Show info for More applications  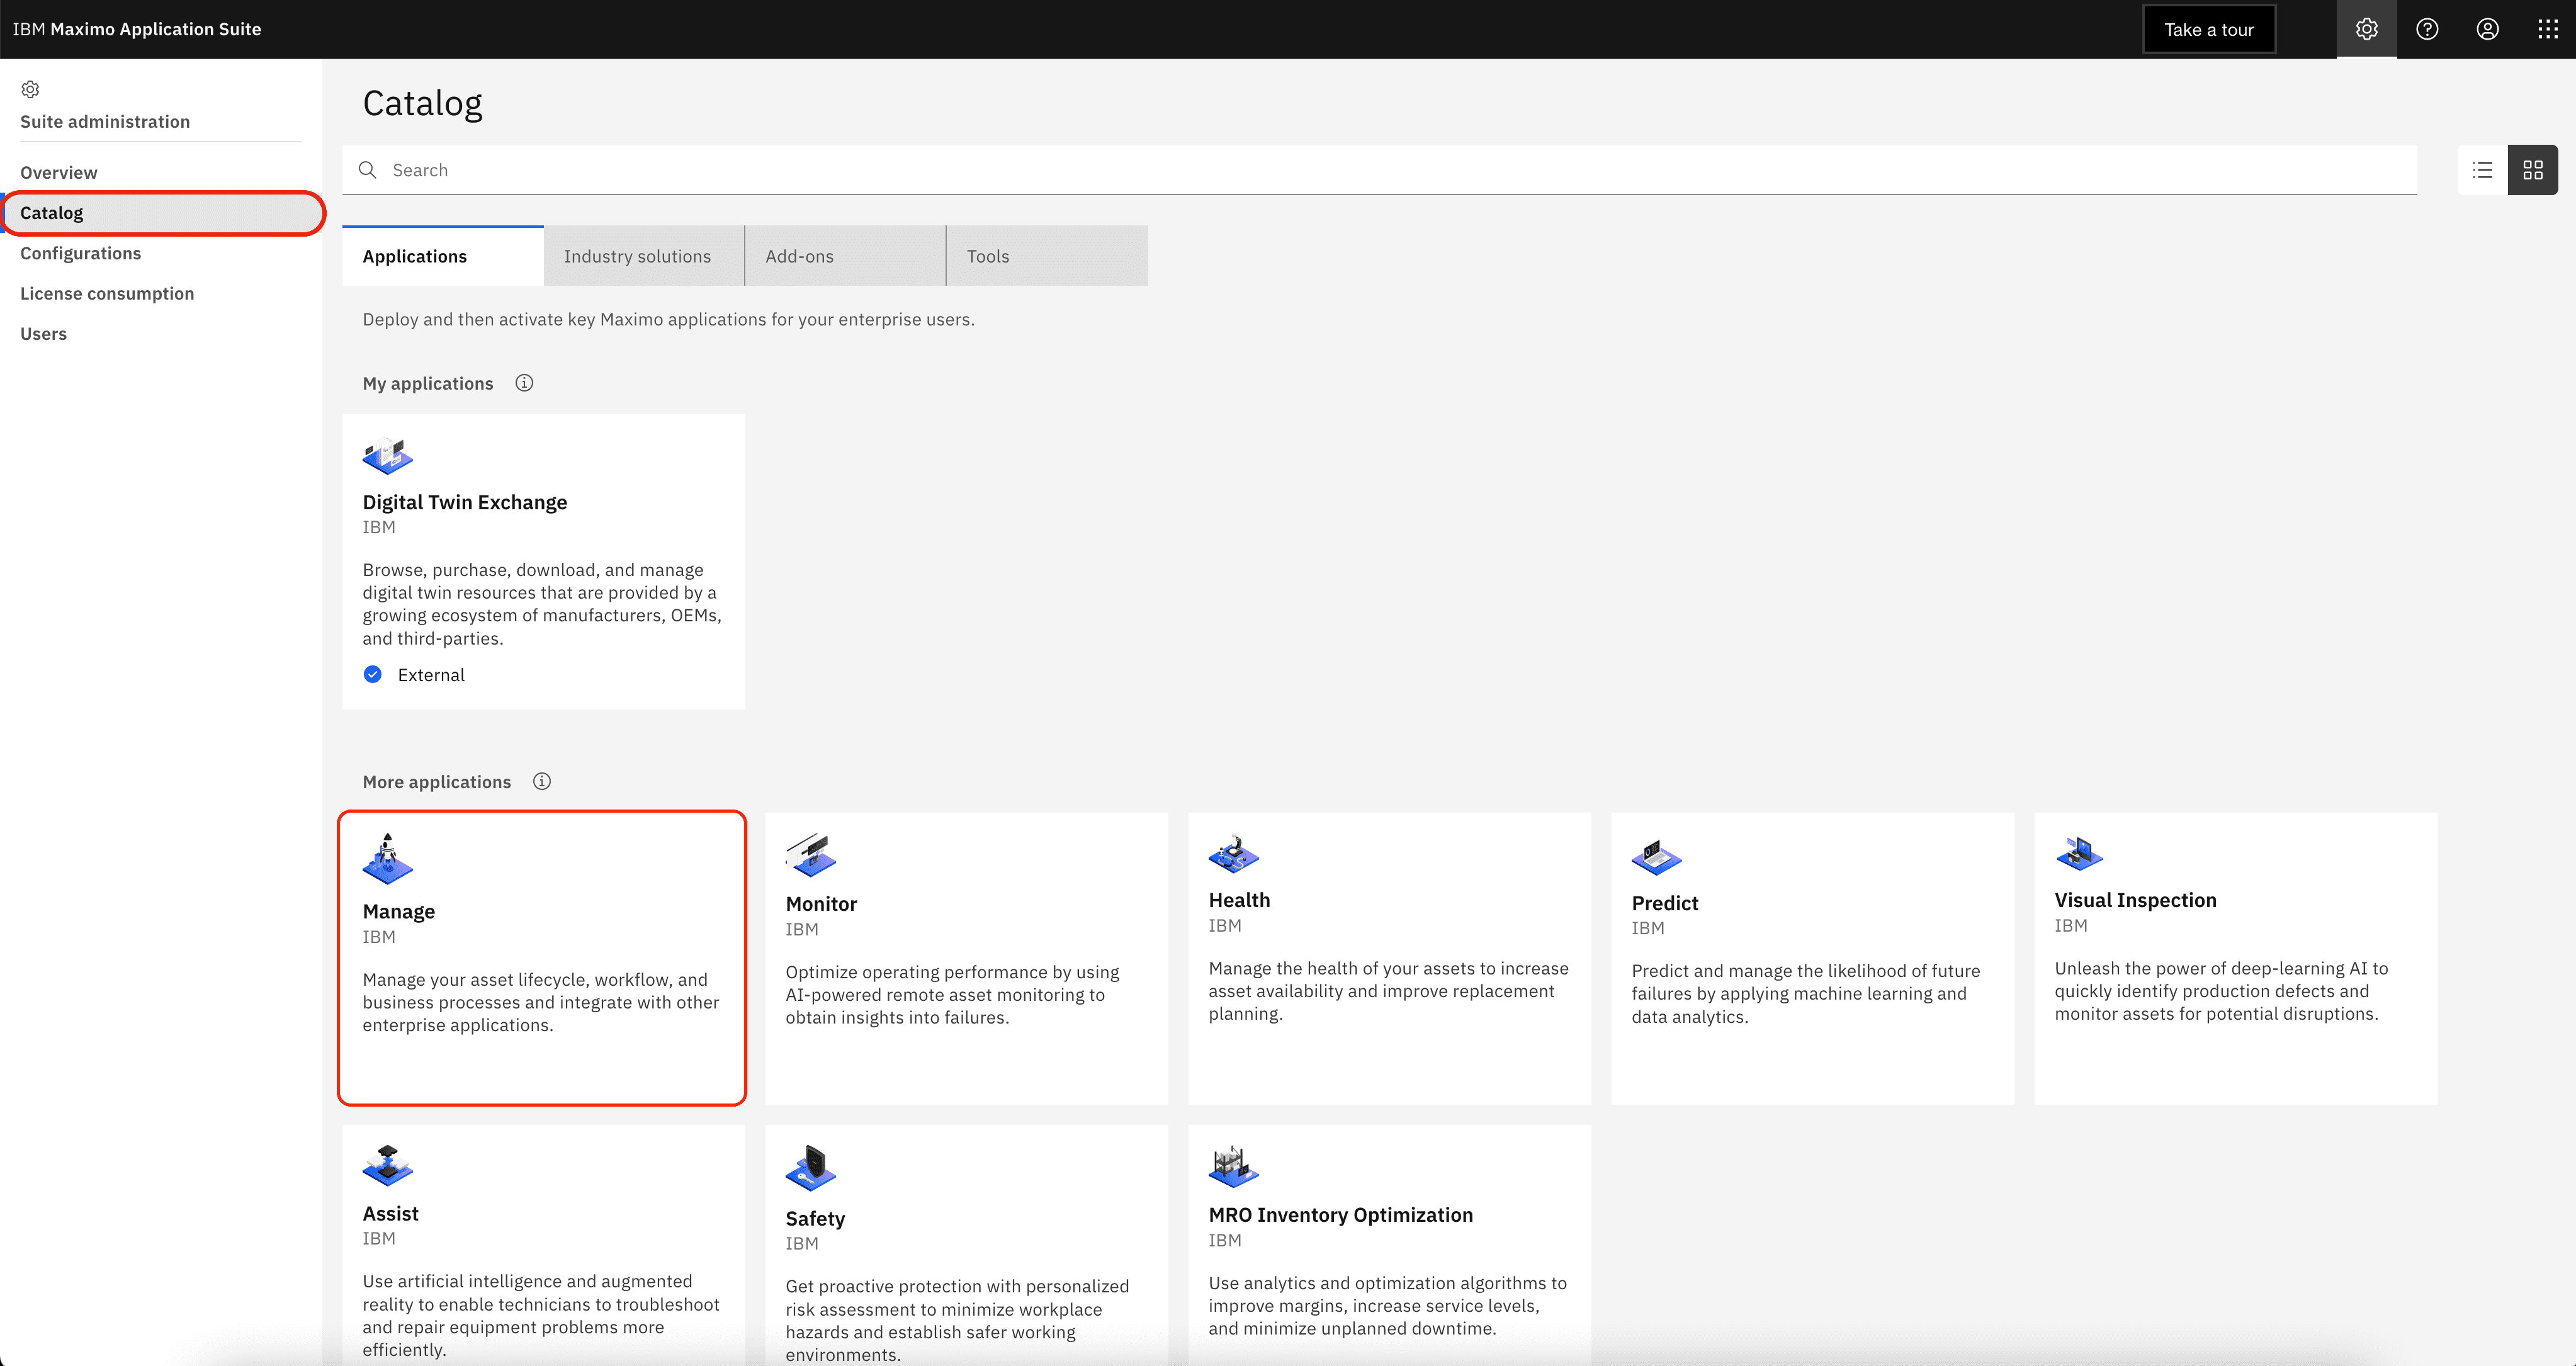point(542,781)
